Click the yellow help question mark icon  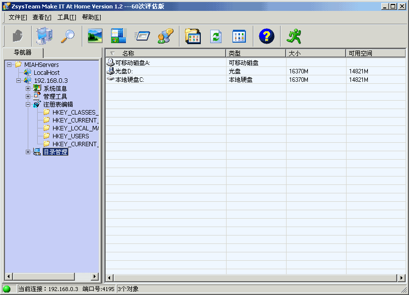pos(266,36)
